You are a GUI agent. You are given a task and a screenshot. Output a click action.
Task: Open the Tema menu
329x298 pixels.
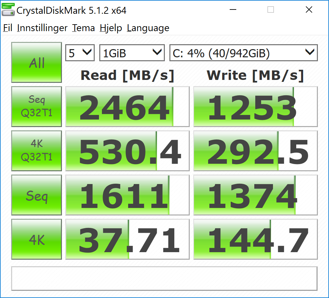[83, 28]
